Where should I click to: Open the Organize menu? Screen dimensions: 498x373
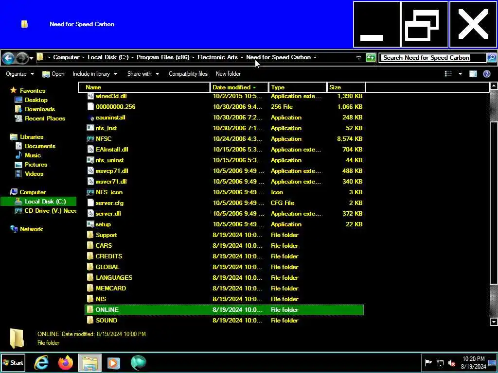click(19, 74)
